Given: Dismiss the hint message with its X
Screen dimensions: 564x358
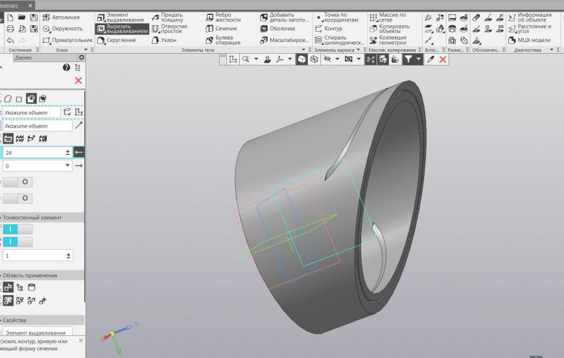Looking at the screenshot, I should pos(81,341).
